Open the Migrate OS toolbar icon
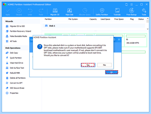 point(55,12)
